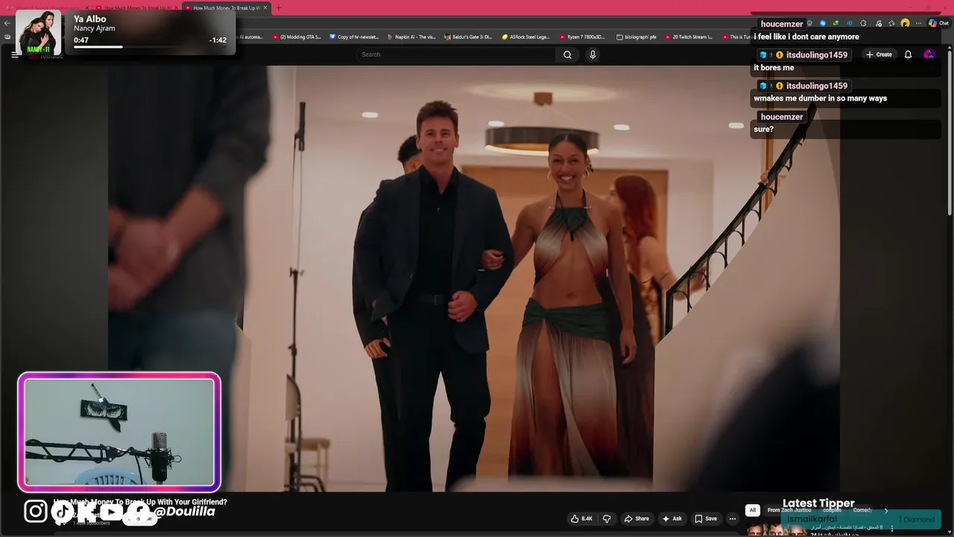This screenshot has height=537, width=954.
Task: Select the From Zach Justice chip
Action: 789,510
